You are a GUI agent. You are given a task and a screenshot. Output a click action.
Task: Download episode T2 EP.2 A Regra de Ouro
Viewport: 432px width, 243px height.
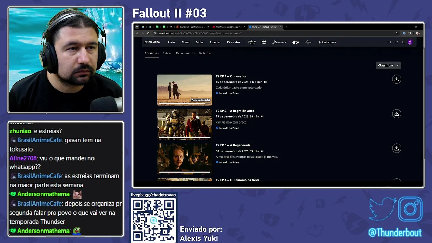[397, 114]
